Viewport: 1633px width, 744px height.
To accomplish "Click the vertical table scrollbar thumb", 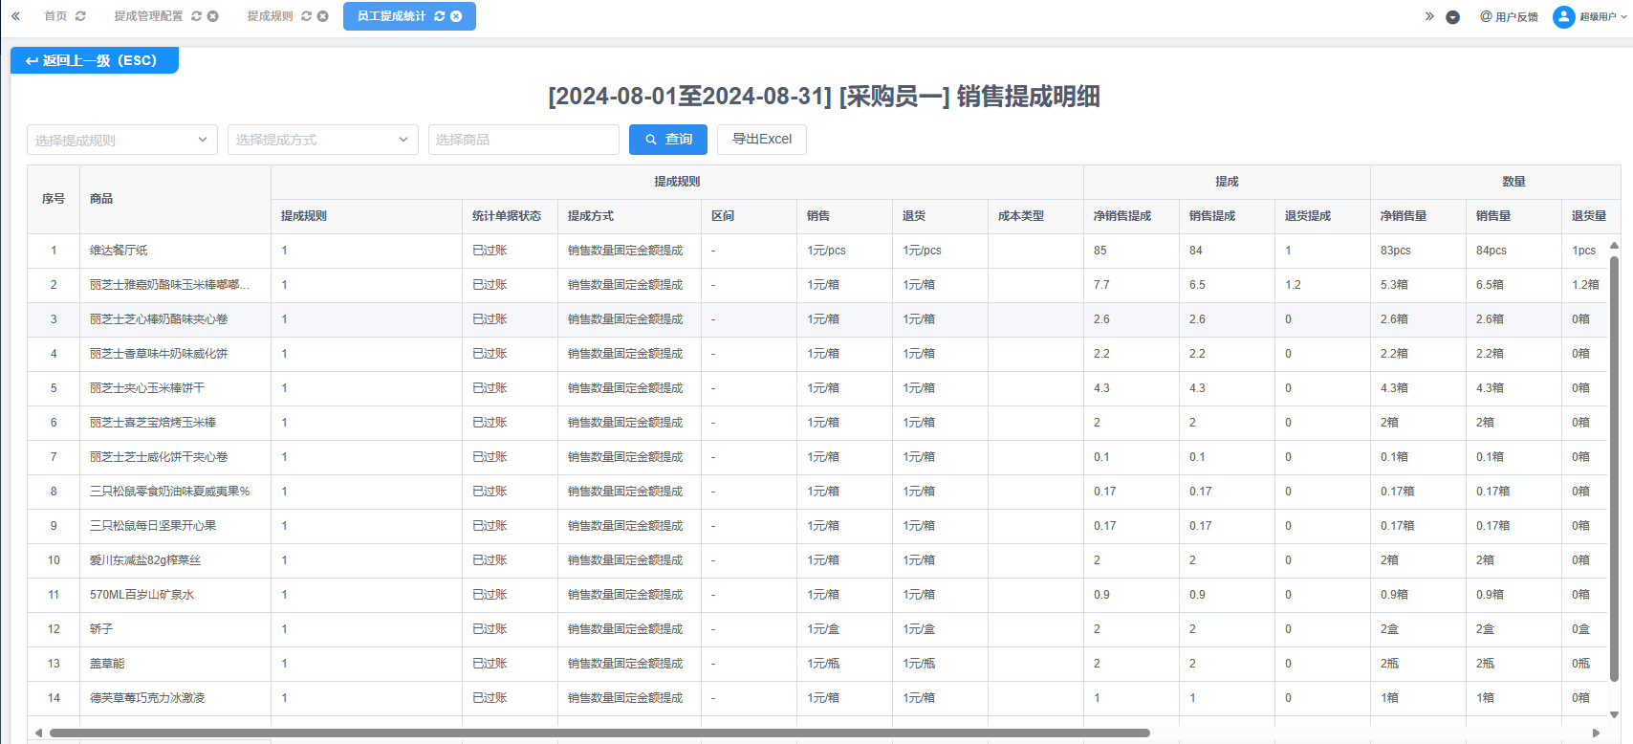I will (1614, 469).
